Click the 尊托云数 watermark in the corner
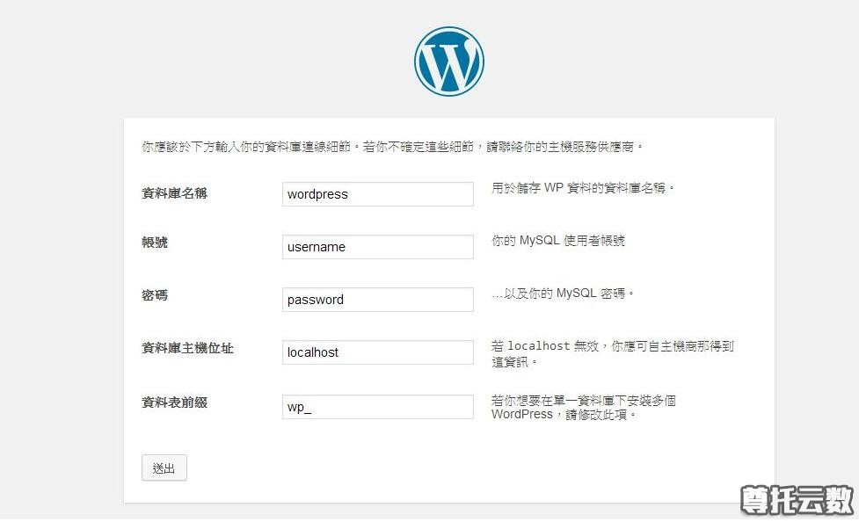Screen dimensions: 859x522 point(797,500)
